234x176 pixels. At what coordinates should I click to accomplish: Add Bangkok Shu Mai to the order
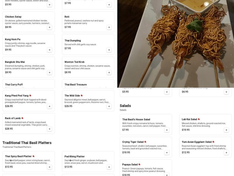(49, 72)
